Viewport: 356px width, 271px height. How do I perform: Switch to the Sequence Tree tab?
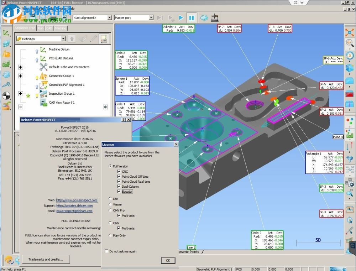pyautogui.click(x=25, y=28)
